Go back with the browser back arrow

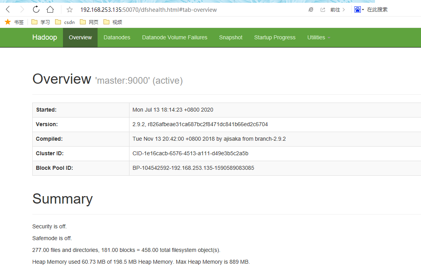coord(8,10)
